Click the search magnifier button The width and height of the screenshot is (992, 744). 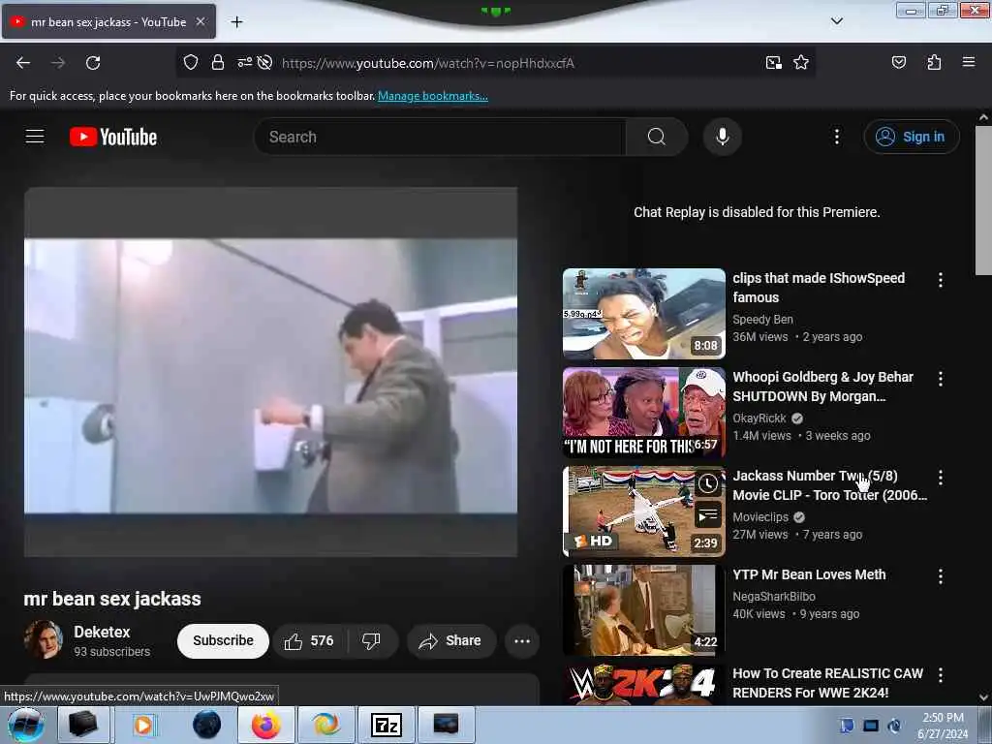657,137
